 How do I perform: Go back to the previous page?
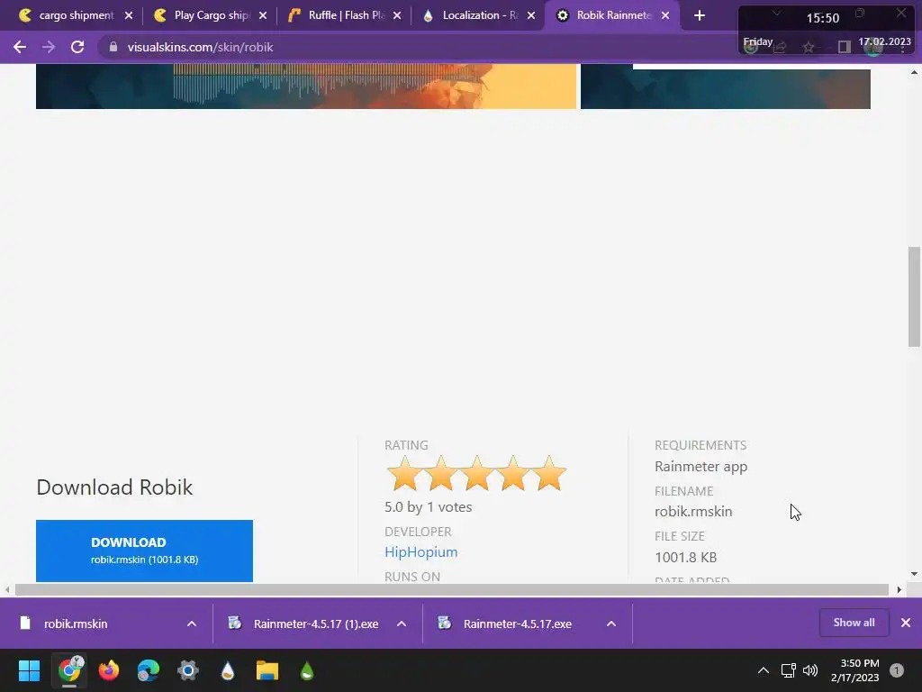pyautogui.click(x=20, y=47)
